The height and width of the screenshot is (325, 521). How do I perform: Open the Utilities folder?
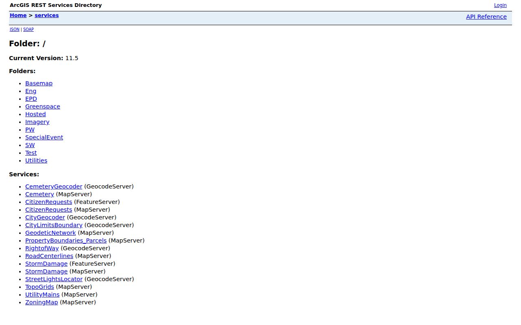pyautogui.click(x=36, y=160)
